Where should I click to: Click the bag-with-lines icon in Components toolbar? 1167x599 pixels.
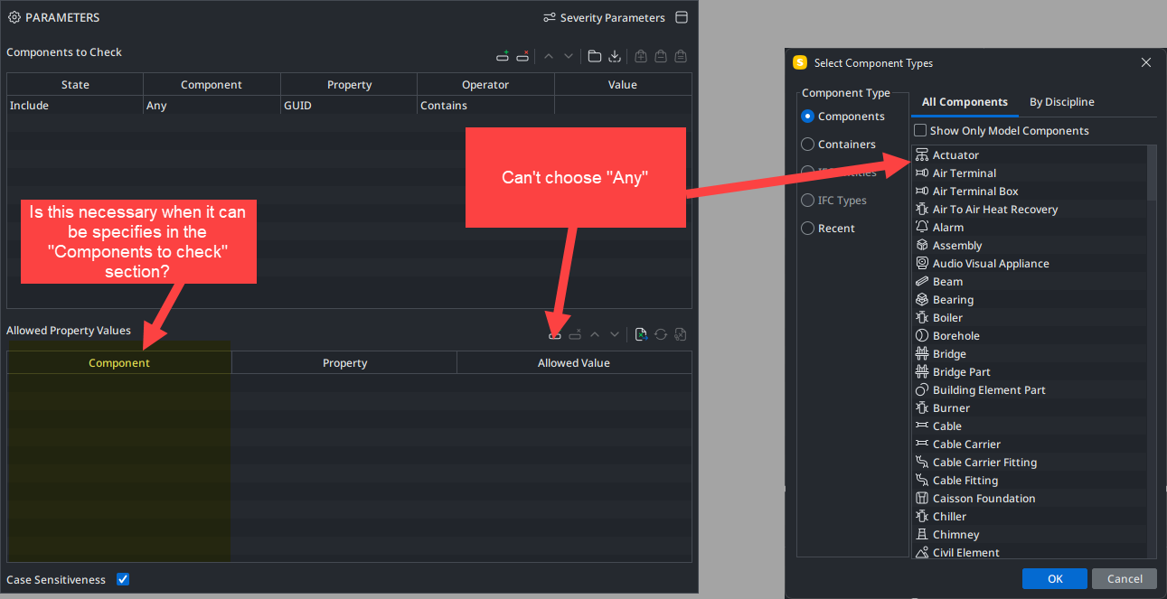coord(681,56)
